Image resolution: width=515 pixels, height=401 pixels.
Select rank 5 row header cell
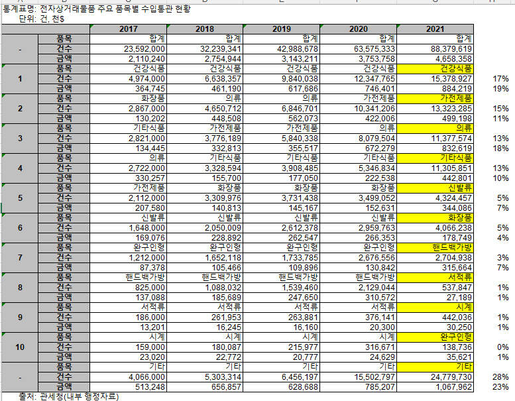tap(20, 198)
